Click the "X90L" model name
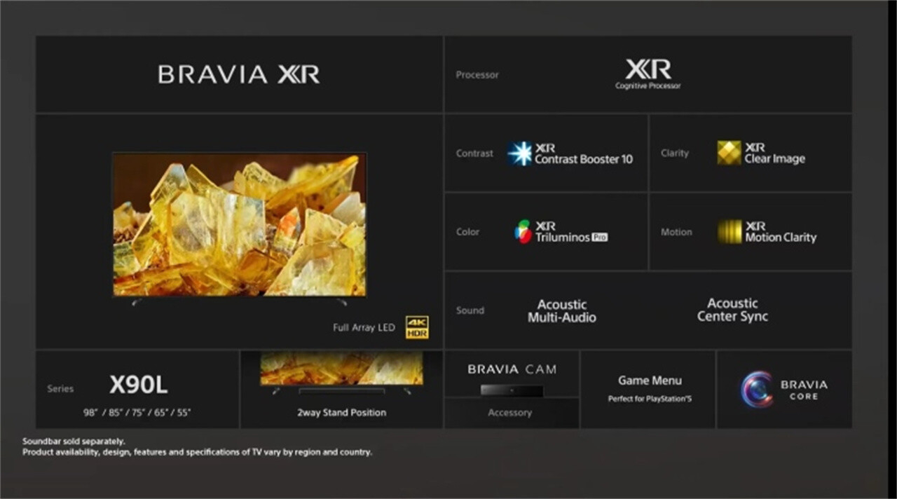 [139, 385]
